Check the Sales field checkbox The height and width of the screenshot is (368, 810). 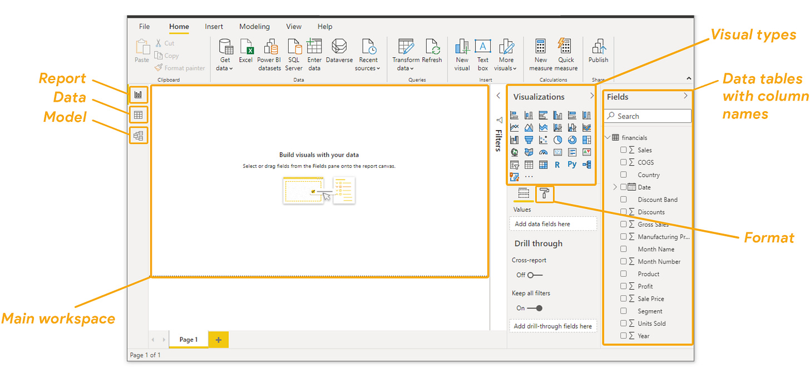pyautogui.click(x=624, y=150)
